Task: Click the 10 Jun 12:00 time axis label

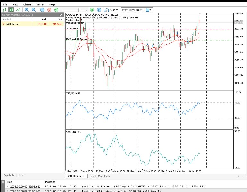Action: point(195,171)
